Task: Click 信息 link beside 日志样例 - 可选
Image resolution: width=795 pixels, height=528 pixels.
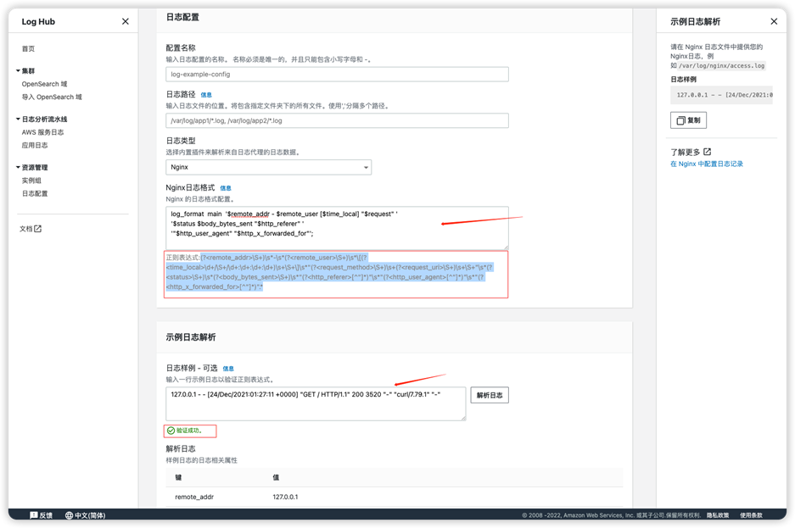Action: coord(228,369)
